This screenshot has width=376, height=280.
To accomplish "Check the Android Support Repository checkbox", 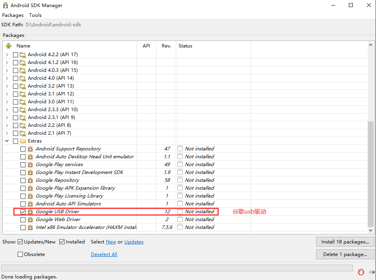I will coord(23,149).
